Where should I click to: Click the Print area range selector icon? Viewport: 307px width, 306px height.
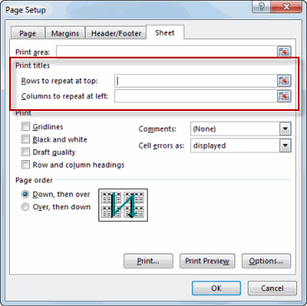284,52
